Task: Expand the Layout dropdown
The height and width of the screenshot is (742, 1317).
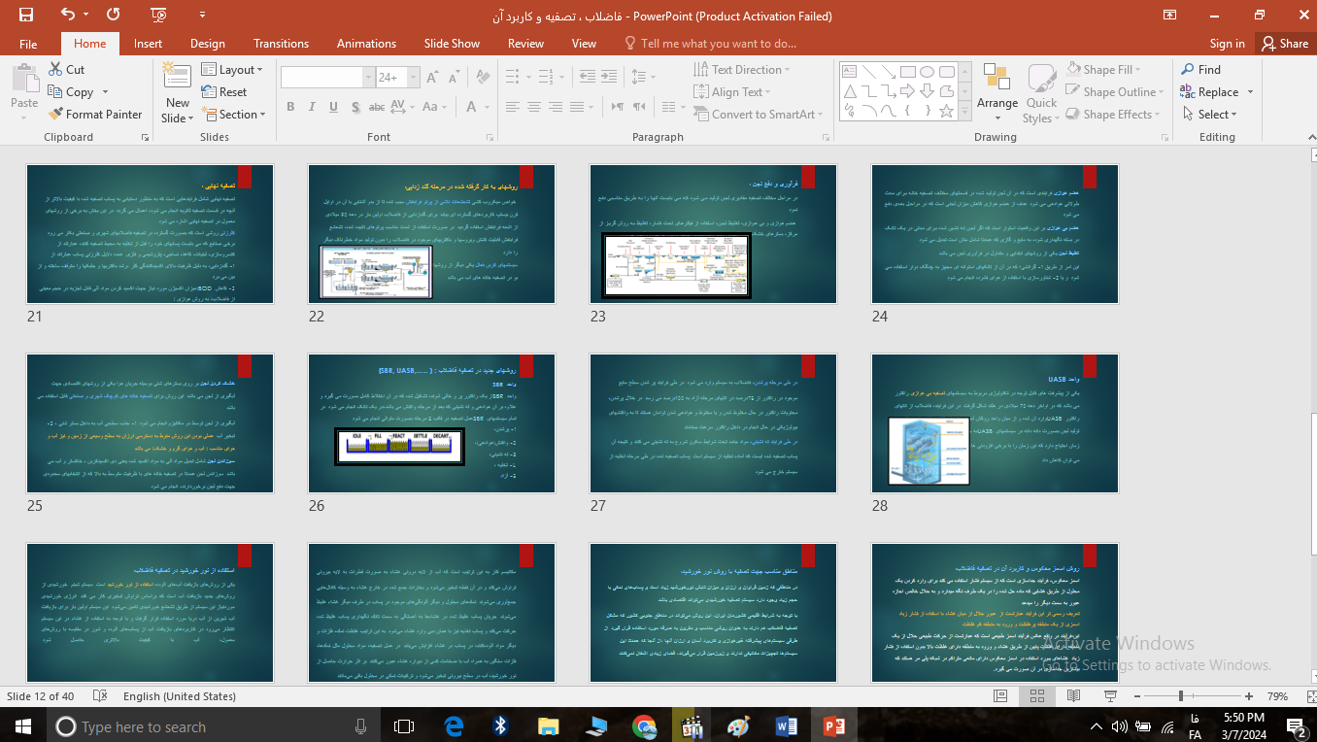Action: pos(236,70)
